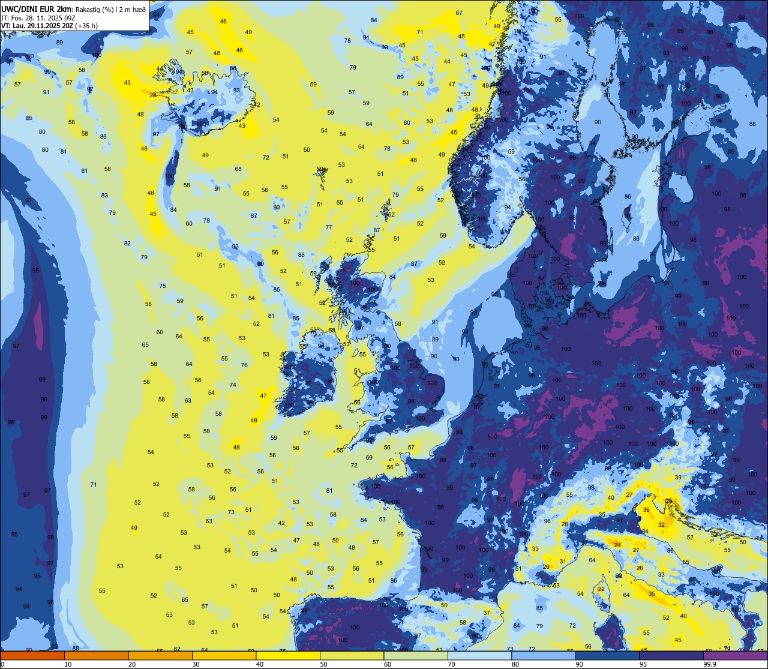Image resolution: width=768 pixels, height=669 pixels.
Task: Click the map value '77' north of Scotland
Action: [329, 227]
